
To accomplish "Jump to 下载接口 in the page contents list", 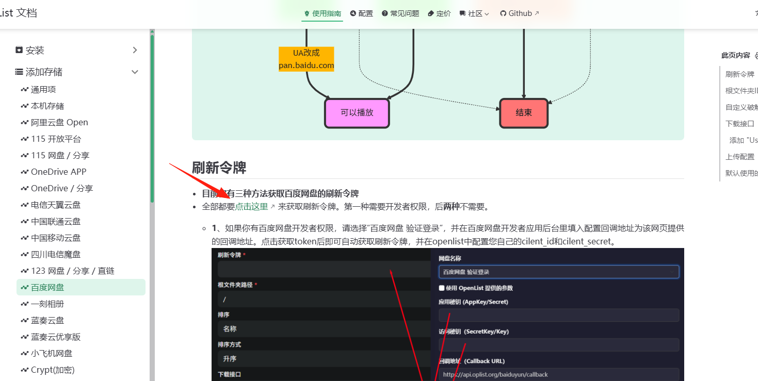I will pyautogui.click(x=740, y=124).
